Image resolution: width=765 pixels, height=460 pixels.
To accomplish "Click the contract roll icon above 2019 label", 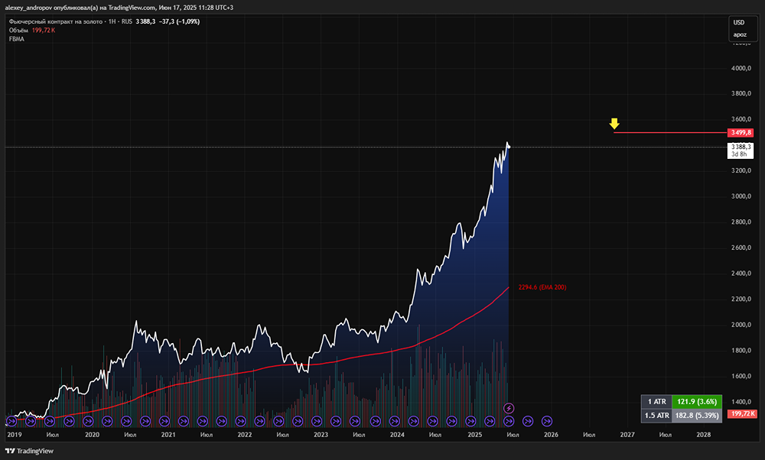I will point(11,421).
